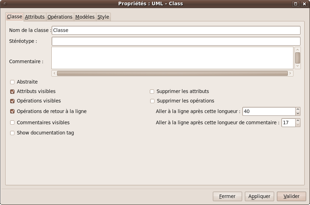Click inside the Commentaire text area

click(172, 58)
